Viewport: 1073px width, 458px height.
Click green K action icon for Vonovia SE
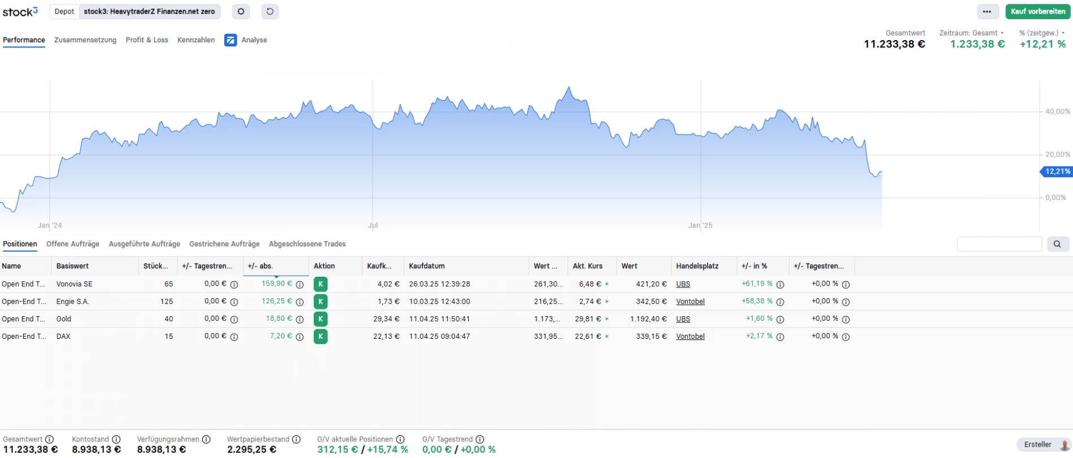point(320,284)
